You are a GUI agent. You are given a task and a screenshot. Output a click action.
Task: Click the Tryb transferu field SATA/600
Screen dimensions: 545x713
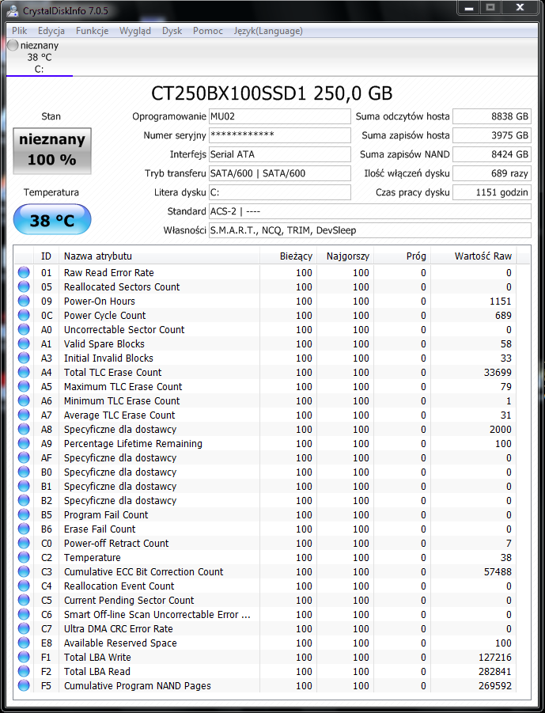pos(279,173)
